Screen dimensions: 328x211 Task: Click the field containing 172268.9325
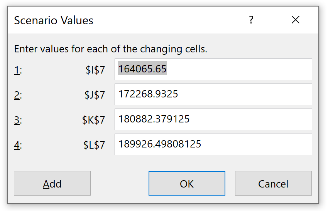(x=213, y=94)
